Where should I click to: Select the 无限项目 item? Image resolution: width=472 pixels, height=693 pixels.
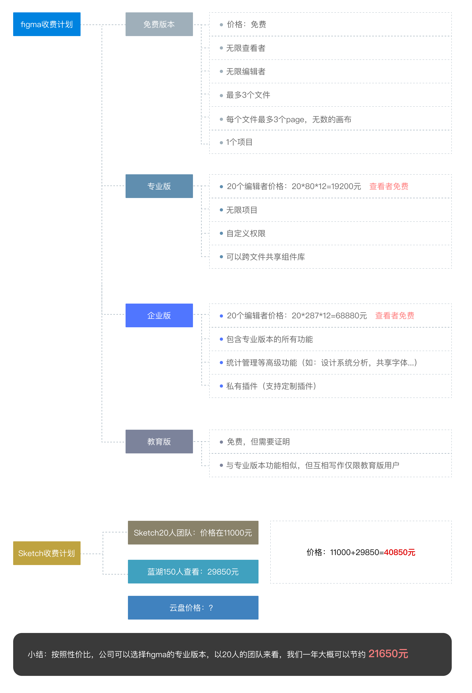pos(242,210)
